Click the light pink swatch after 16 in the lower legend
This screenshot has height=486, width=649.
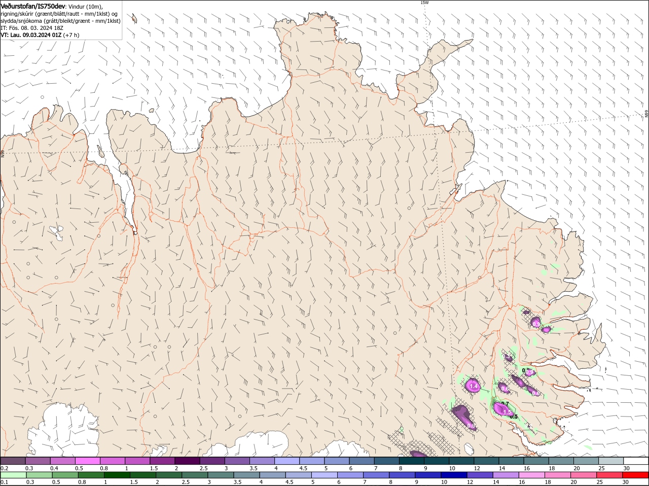pyautogui.click(x=532, y=475)
